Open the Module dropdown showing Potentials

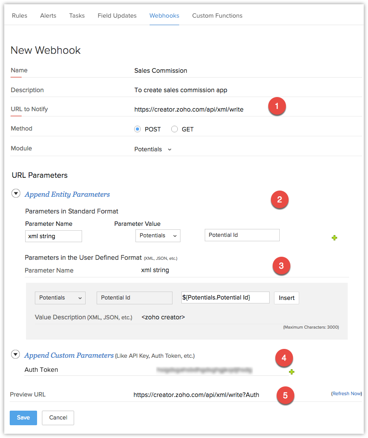tap(153, 149)
